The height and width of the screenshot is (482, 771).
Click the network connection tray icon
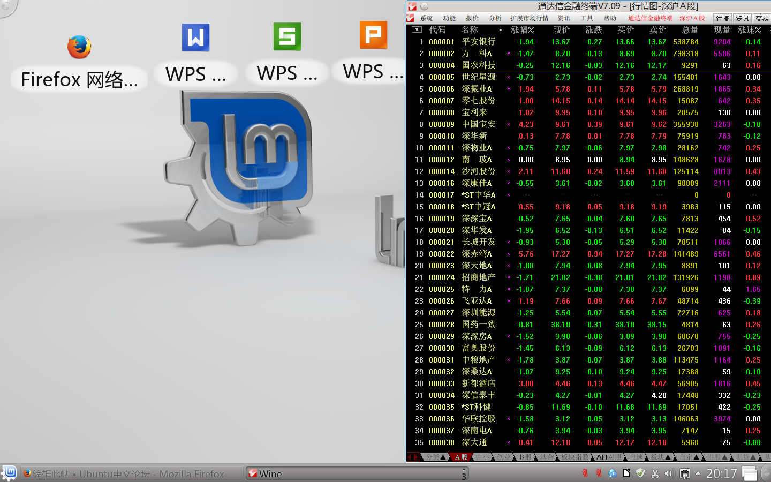tap(684, 473)
